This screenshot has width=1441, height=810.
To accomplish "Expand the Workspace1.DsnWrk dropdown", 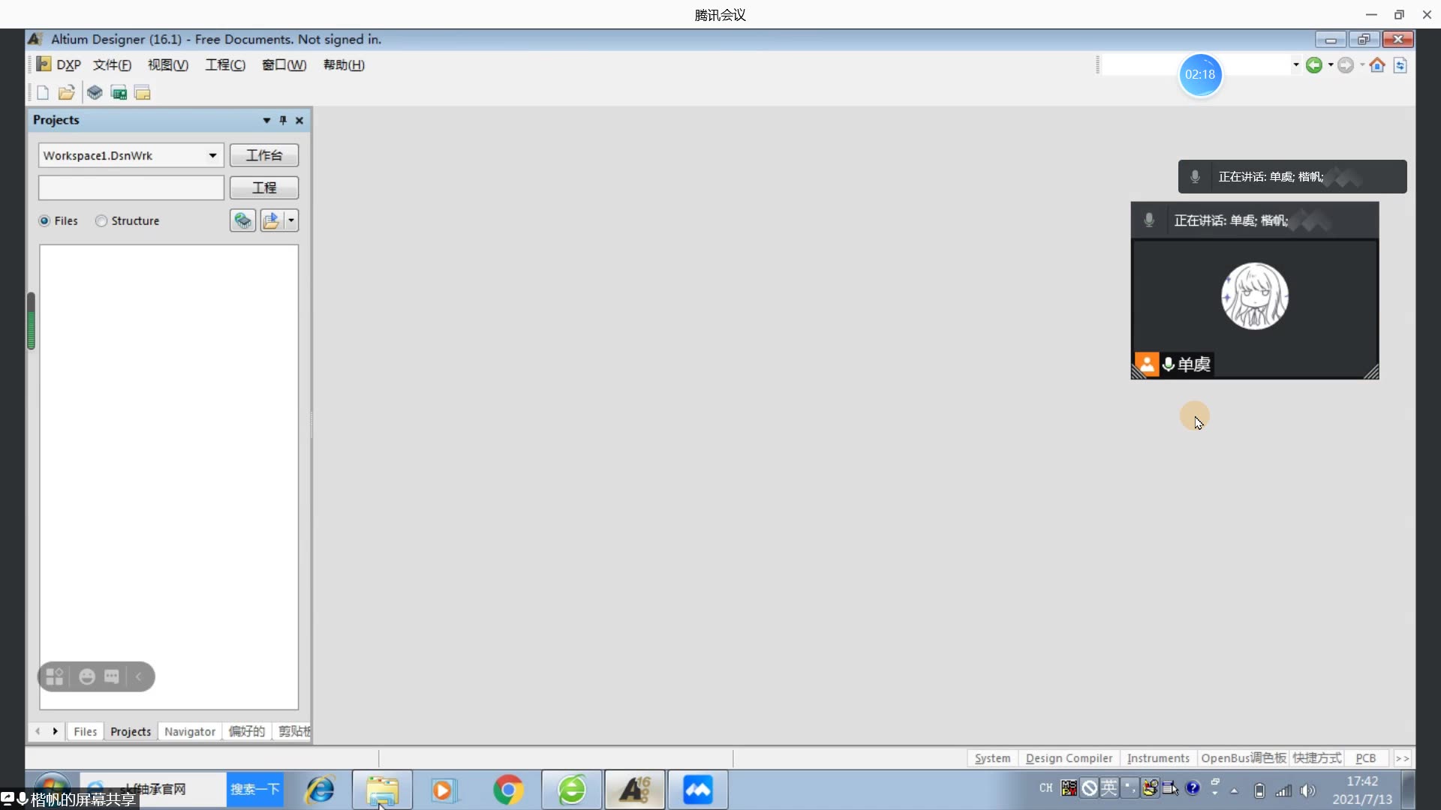I will 212,155.
